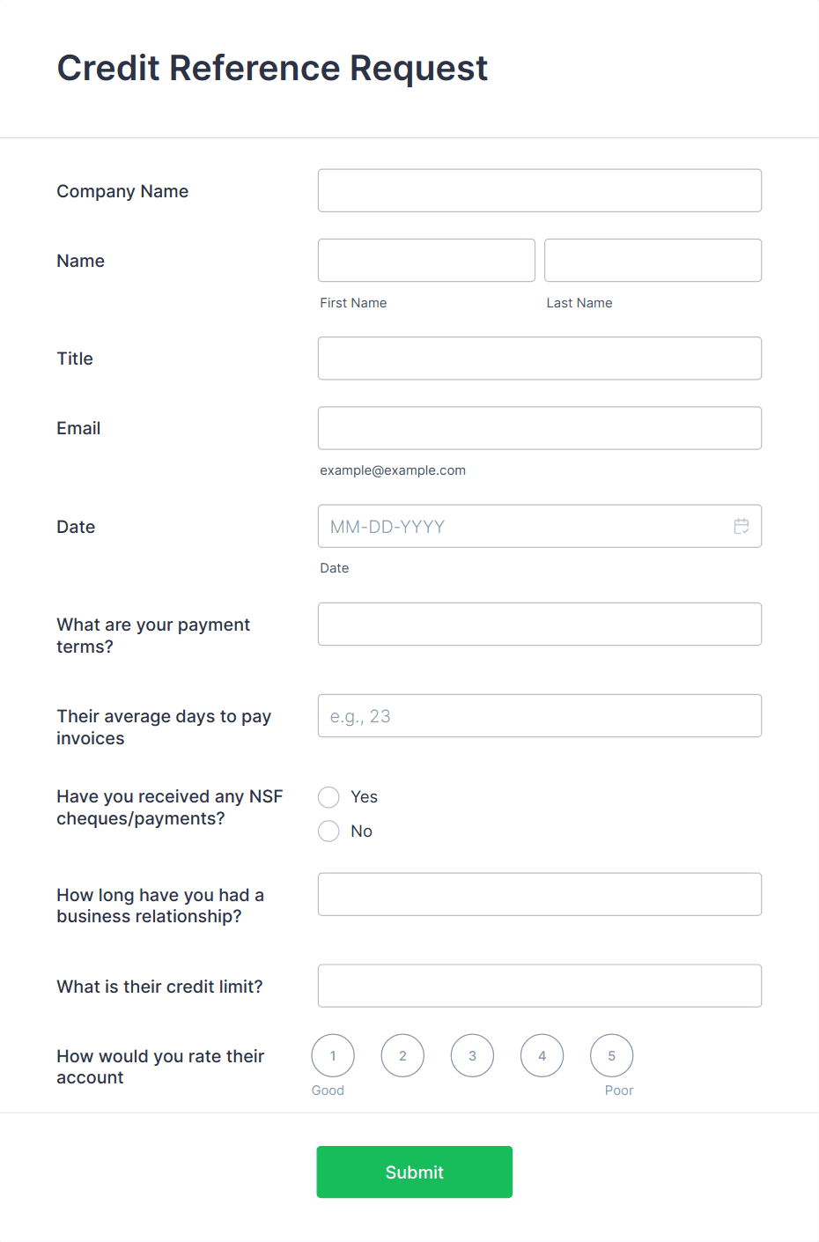Rate the account as 1 (Good)
The image size is (819, 1242).
332,1055
